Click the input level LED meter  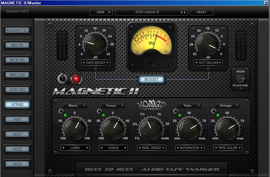coord(62,46)
